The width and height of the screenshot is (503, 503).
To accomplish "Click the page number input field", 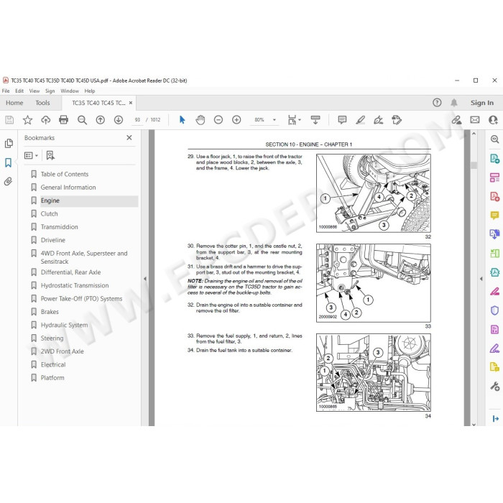I will pyautogui.click(x=137, y=120).
